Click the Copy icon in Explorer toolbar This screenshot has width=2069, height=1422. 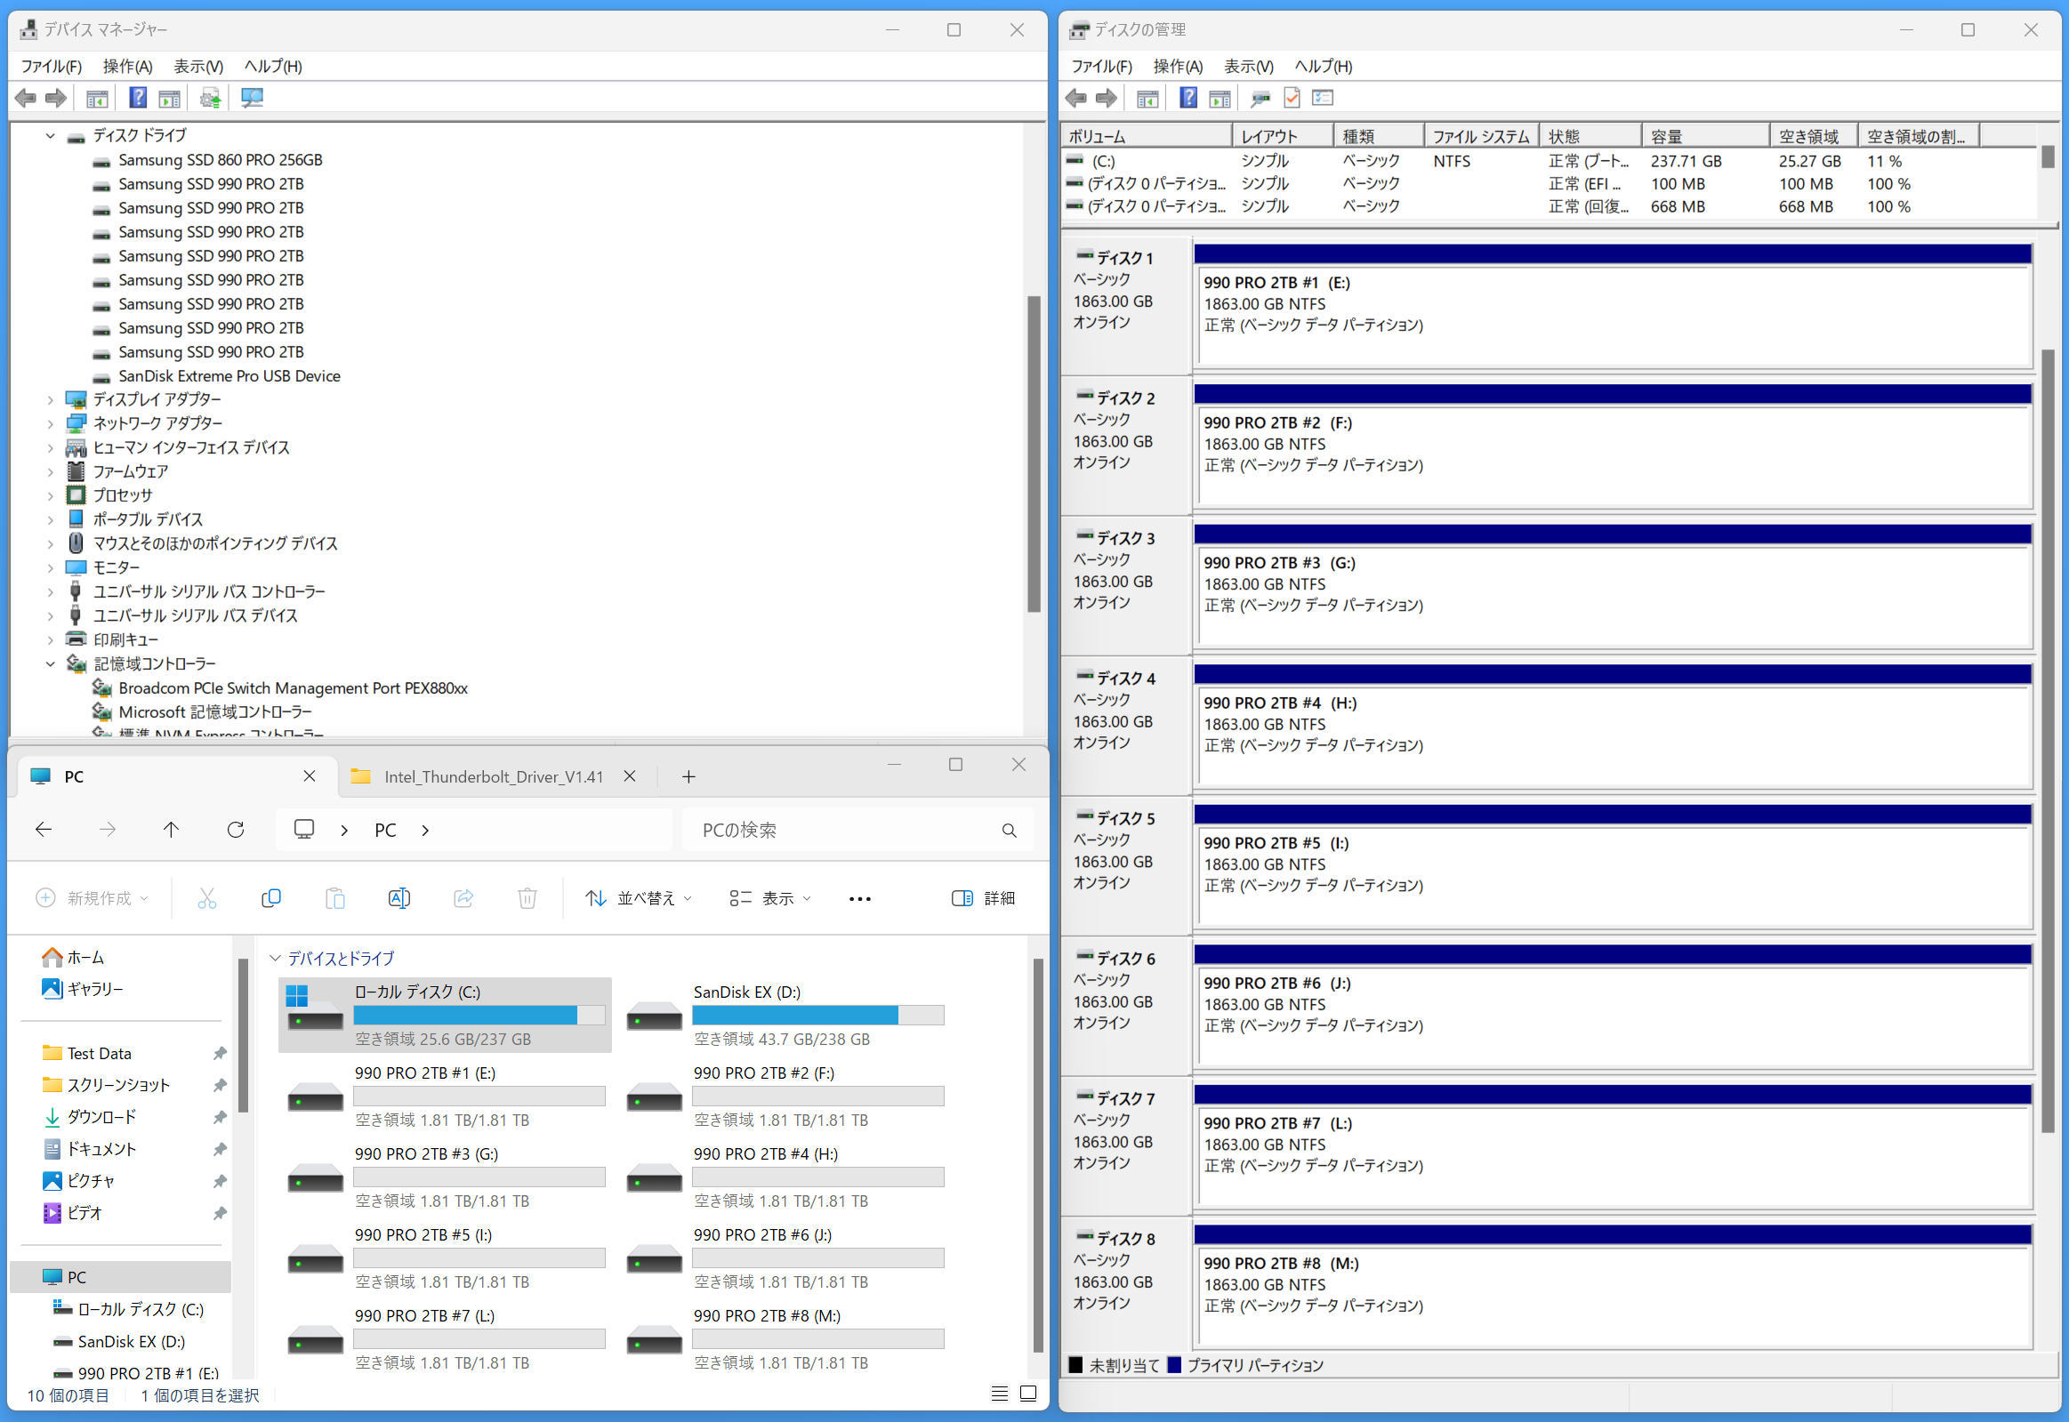[271, 898]
